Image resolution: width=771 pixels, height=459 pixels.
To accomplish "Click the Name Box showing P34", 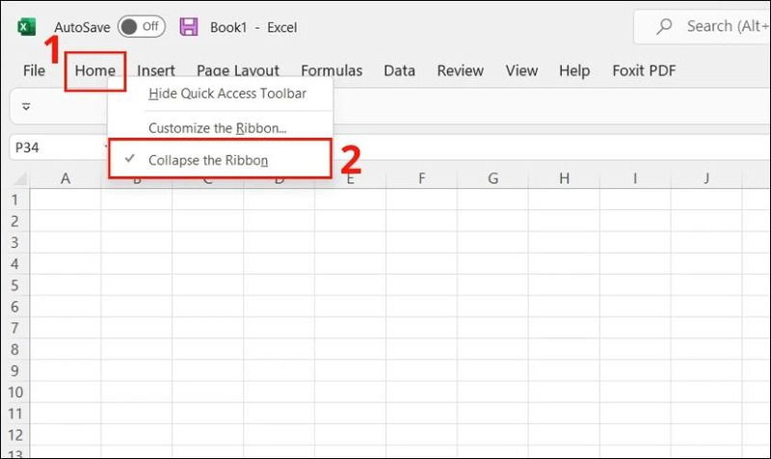I will [58, 148].
